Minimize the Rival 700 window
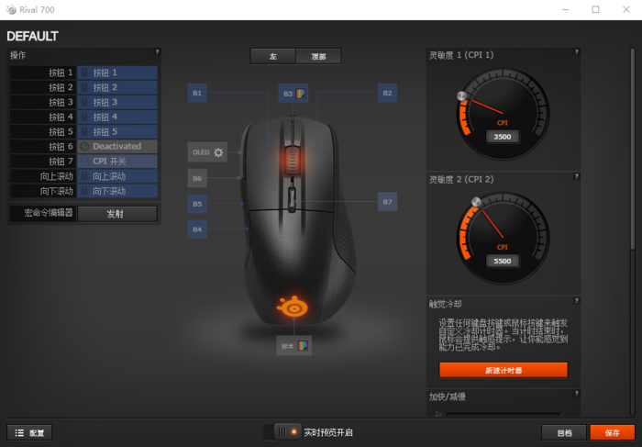The image size is (642, 447). pyautogui.click(x=566, y=9)
